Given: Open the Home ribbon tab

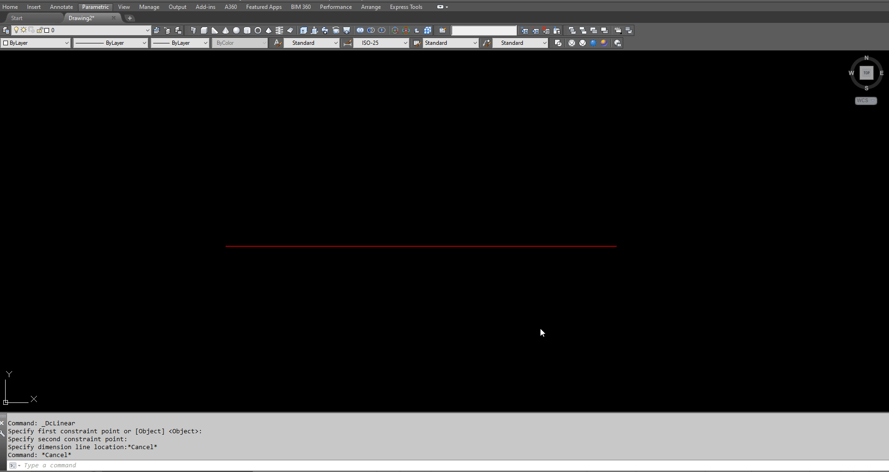Looking at the screenshot, I should 10,7.
